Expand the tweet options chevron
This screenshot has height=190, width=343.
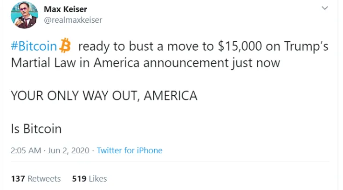(x=325, y=8)
